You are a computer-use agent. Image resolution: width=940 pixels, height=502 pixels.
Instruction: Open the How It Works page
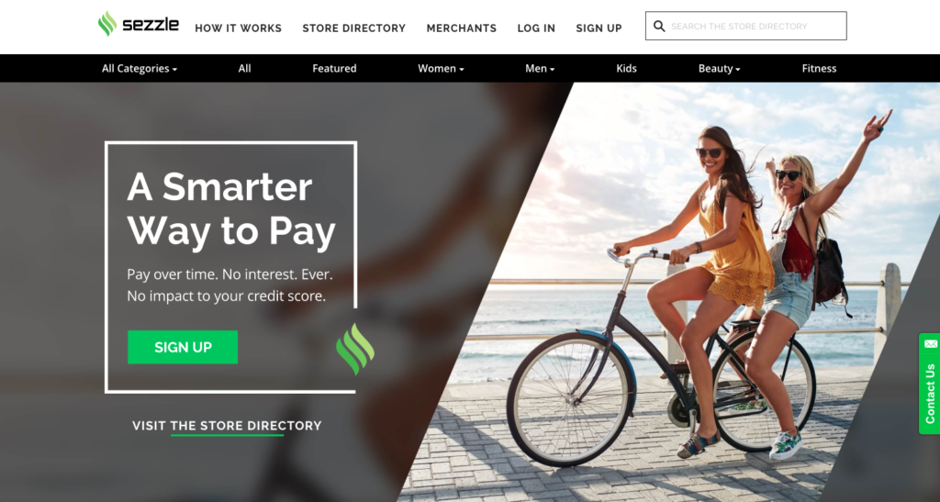(238, 28)
